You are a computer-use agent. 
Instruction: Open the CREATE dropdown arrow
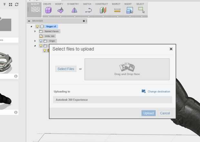click(x=48, y=16)
